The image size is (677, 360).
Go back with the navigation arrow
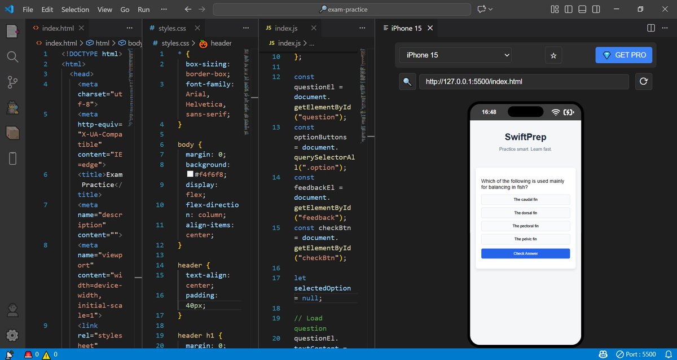click(188, 10)
